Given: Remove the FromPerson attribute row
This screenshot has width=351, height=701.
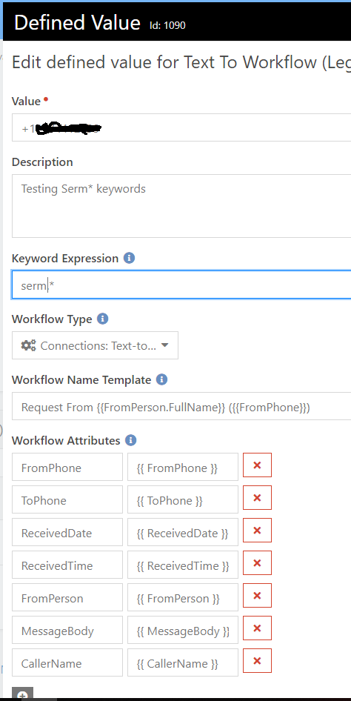Looking at the screenshot, I should pyautogui.click(x=257, y=596).
